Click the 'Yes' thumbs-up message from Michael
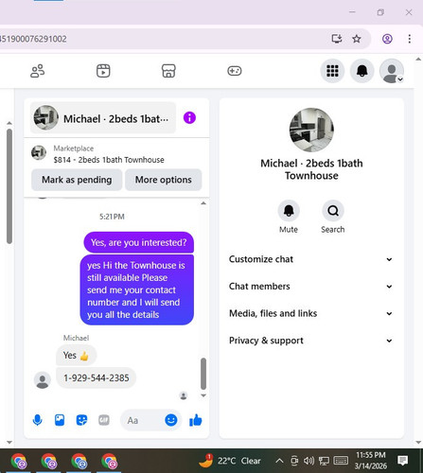Image resolution: width=423 pixels, height=473 pixels. [x=76, y=356]
